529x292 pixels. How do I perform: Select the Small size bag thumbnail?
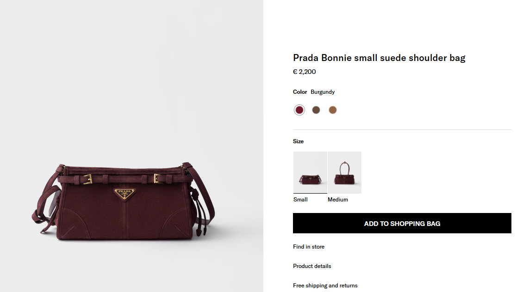point(310,172)
